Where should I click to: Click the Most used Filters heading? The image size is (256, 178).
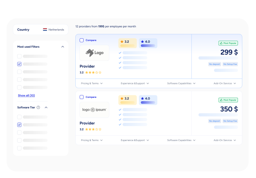click(x=28, y=47)
